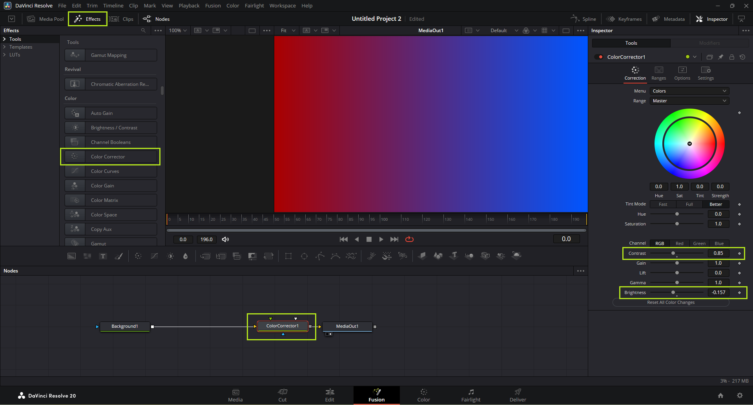Select the Color Curves effect
The image size is (753, 405).
point(111,171)
